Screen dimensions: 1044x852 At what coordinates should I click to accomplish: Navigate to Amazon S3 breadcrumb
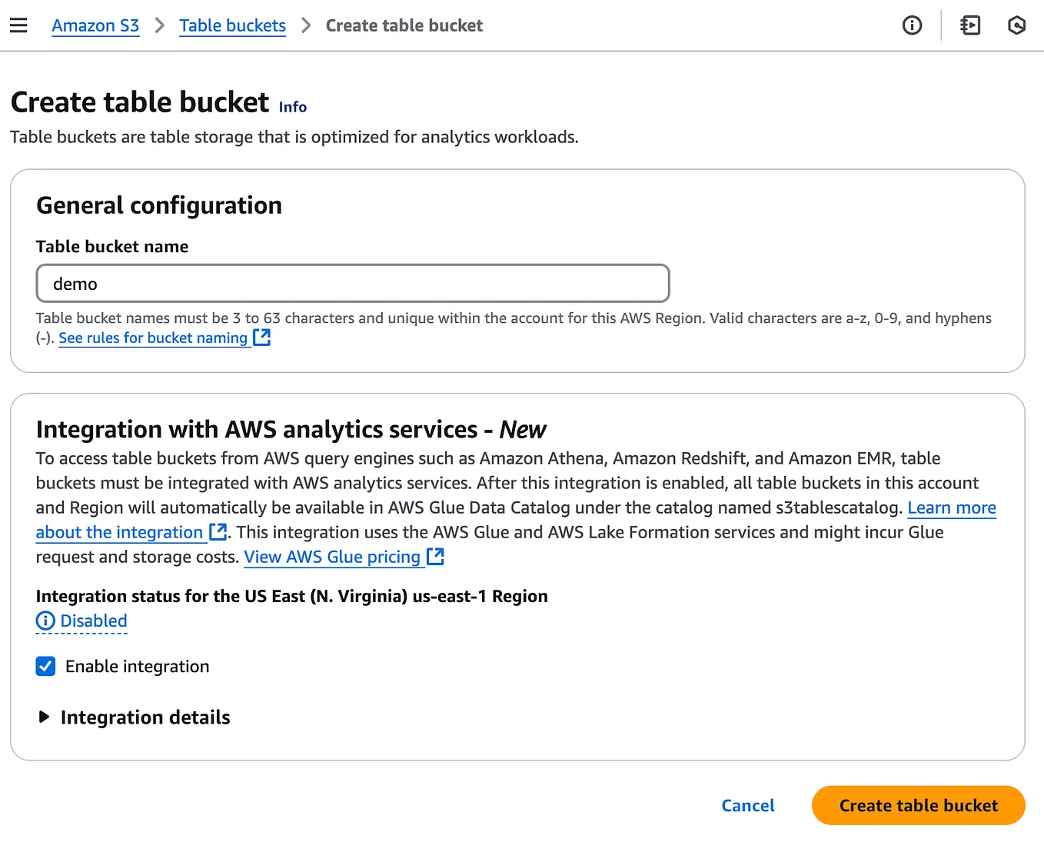tap(95, 25)
